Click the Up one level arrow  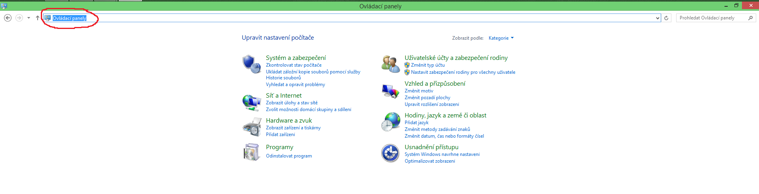38,18
